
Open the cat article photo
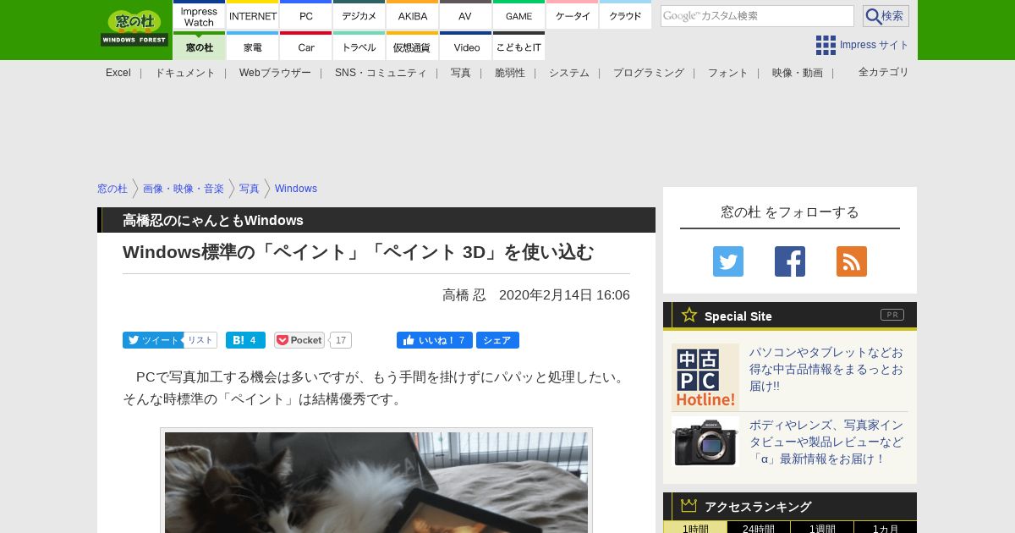pos(376,482)
